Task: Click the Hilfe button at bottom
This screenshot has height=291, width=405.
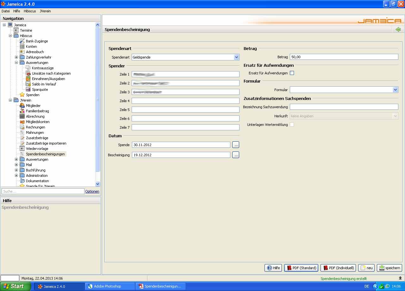Action: 273,268
